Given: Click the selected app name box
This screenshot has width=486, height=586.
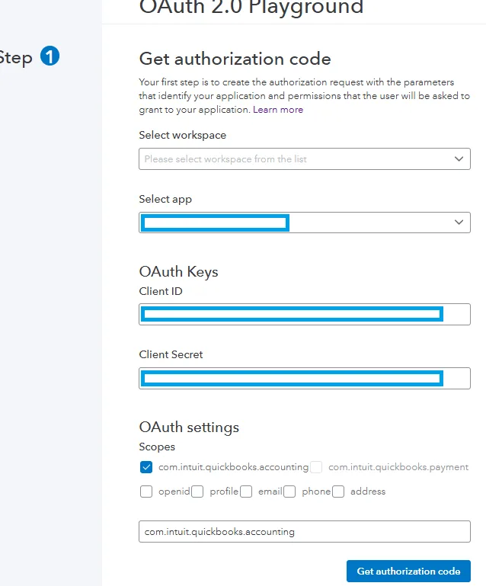Looking at the screenshot, I should pyautogui.click(x=215, y=223).
